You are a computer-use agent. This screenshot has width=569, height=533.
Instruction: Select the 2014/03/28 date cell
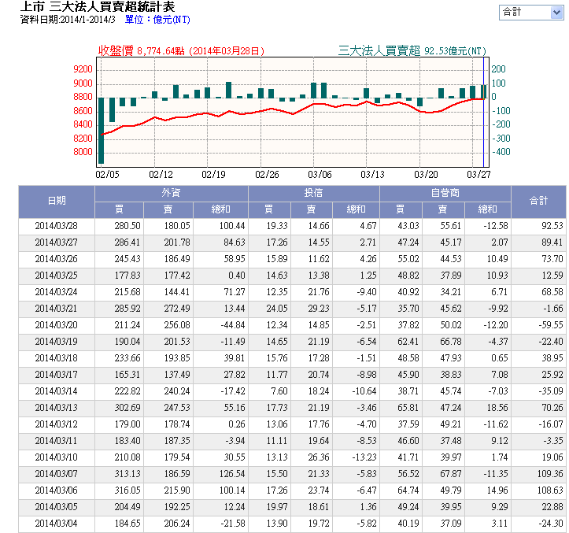pos(56,226)
